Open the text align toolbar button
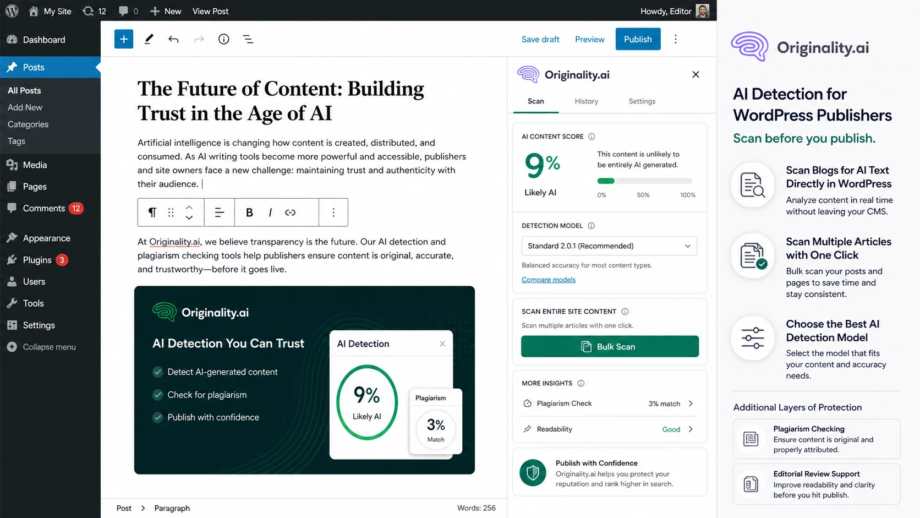 coord(219,212)
